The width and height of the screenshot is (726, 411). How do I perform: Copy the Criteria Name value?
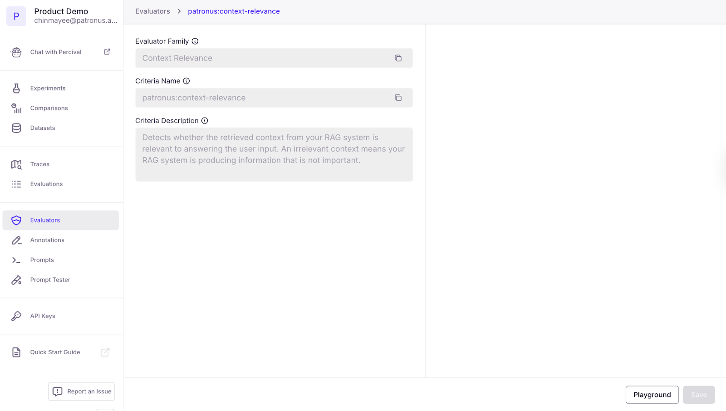(398, 98)
